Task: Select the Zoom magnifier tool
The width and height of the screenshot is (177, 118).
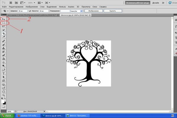Action: pyautogui.click(x=4, y=95)
